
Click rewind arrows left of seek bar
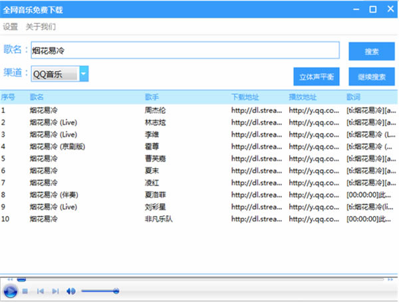pos(9,279)
